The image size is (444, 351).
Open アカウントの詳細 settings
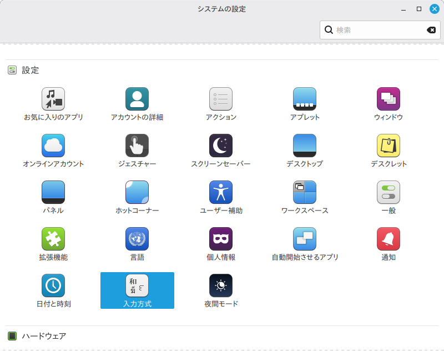coord(137,99)
